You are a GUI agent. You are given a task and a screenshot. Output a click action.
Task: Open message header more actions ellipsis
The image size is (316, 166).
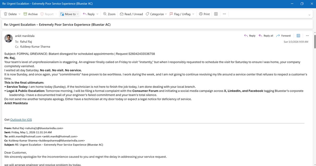coord(307,36)
